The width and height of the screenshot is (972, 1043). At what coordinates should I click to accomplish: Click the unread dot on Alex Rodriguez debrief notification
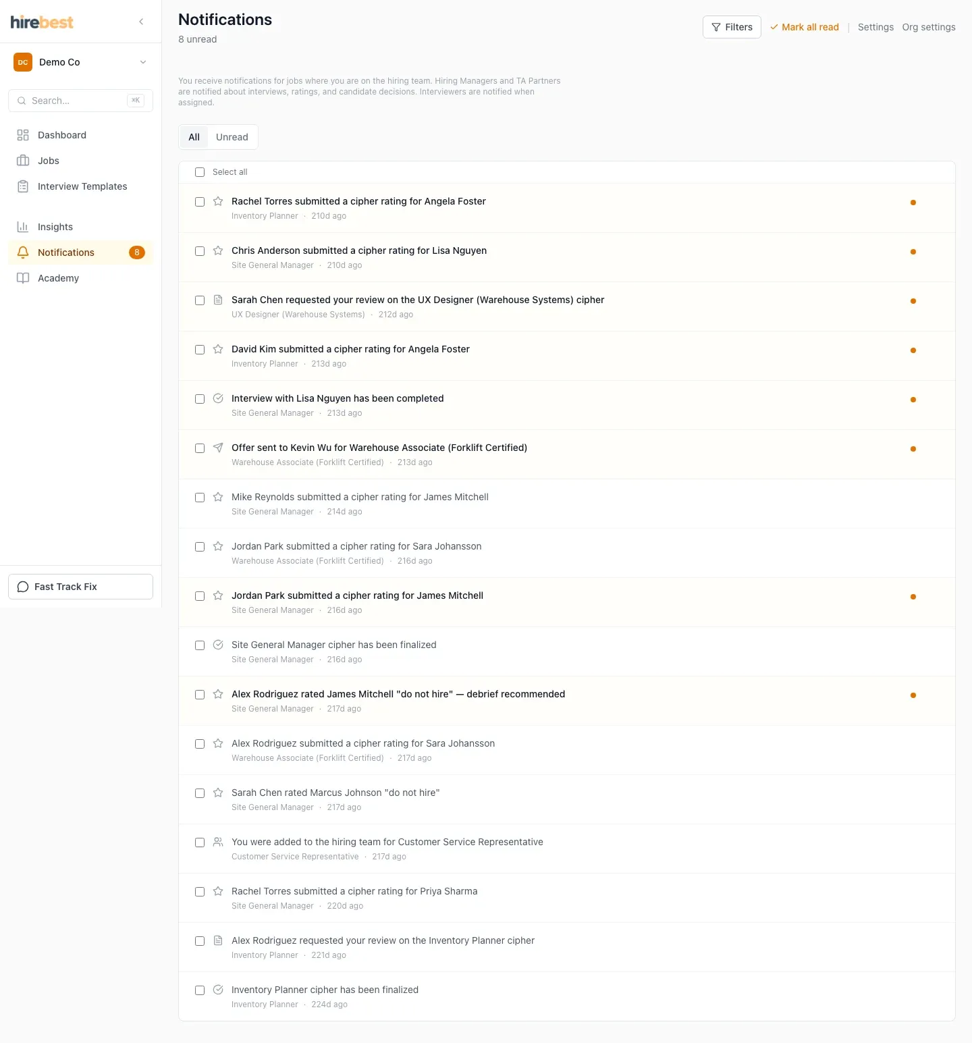pyautogui.click(x=913, y=695)
